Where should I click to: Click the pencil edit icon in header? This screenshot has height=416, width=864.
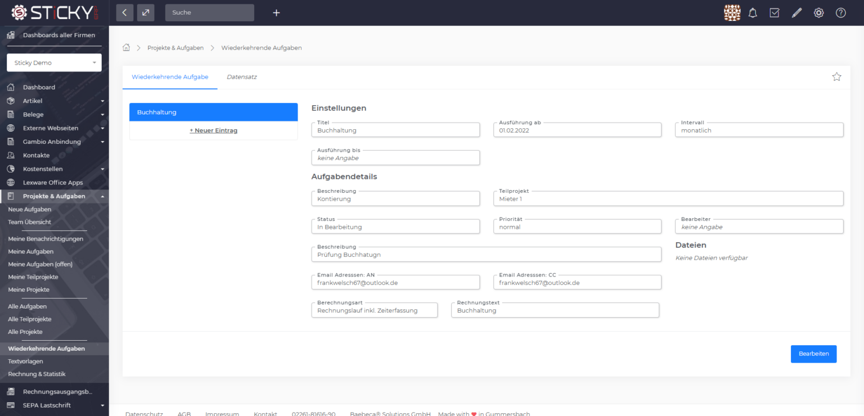(796, 12)
